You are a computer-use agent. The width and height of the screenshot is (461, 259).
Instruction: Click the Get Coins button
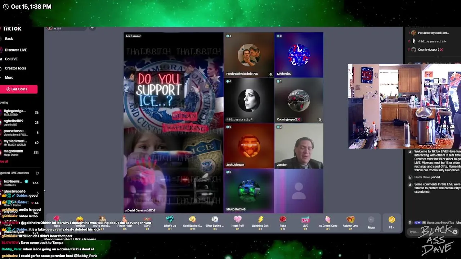[19, 89]
